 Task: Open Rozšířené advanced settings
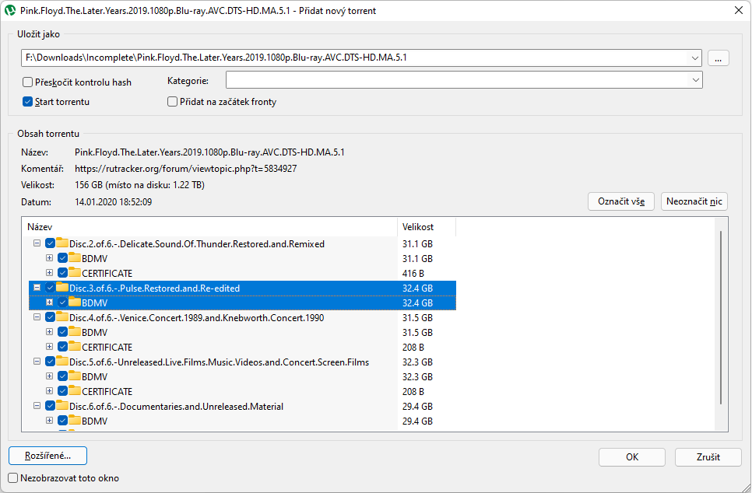48,456
